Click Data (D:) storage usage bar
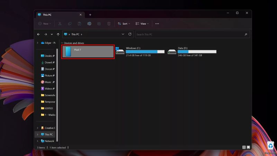Viewport: 277px width, 156px height. point(197,52)
